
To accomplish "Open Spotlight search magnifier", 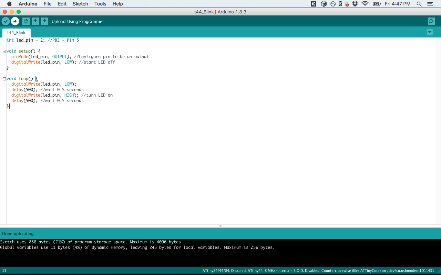I will tap(419, 4).
